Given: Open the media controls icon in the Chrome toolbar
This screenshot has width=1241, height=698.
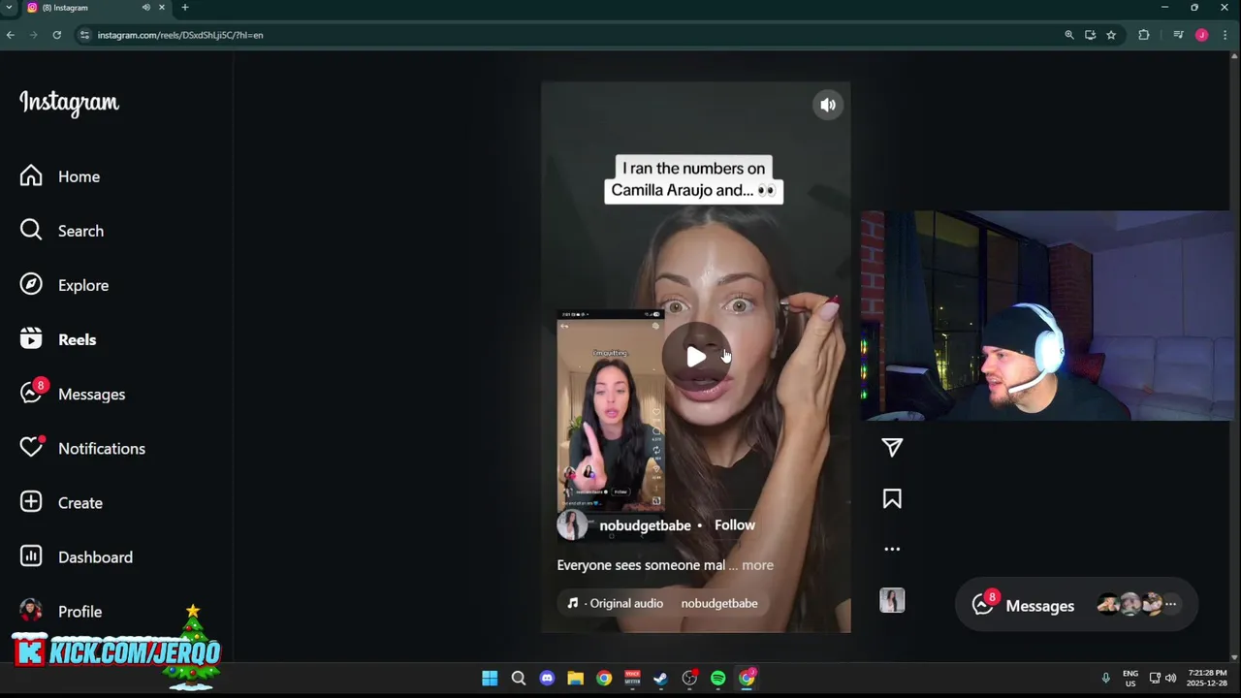Looking at the screenshot, I should click(x=1178, y=35).
